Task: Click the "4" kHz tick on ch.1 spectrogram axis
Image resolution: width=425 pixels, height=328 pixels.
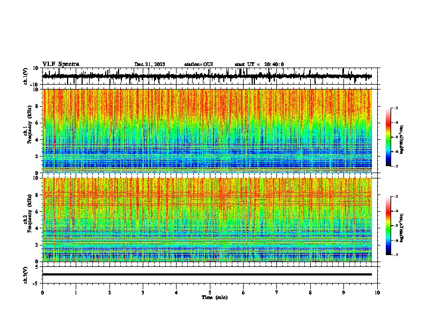Action: click(38, 140)
